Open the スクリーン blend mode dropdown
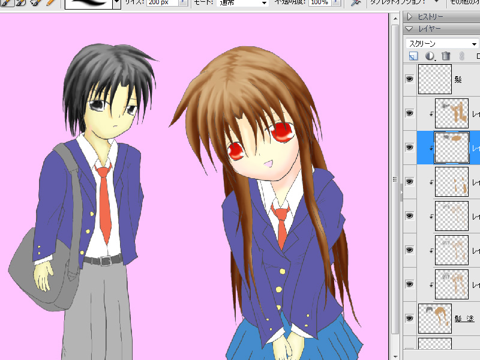 (x=442, y=44)
